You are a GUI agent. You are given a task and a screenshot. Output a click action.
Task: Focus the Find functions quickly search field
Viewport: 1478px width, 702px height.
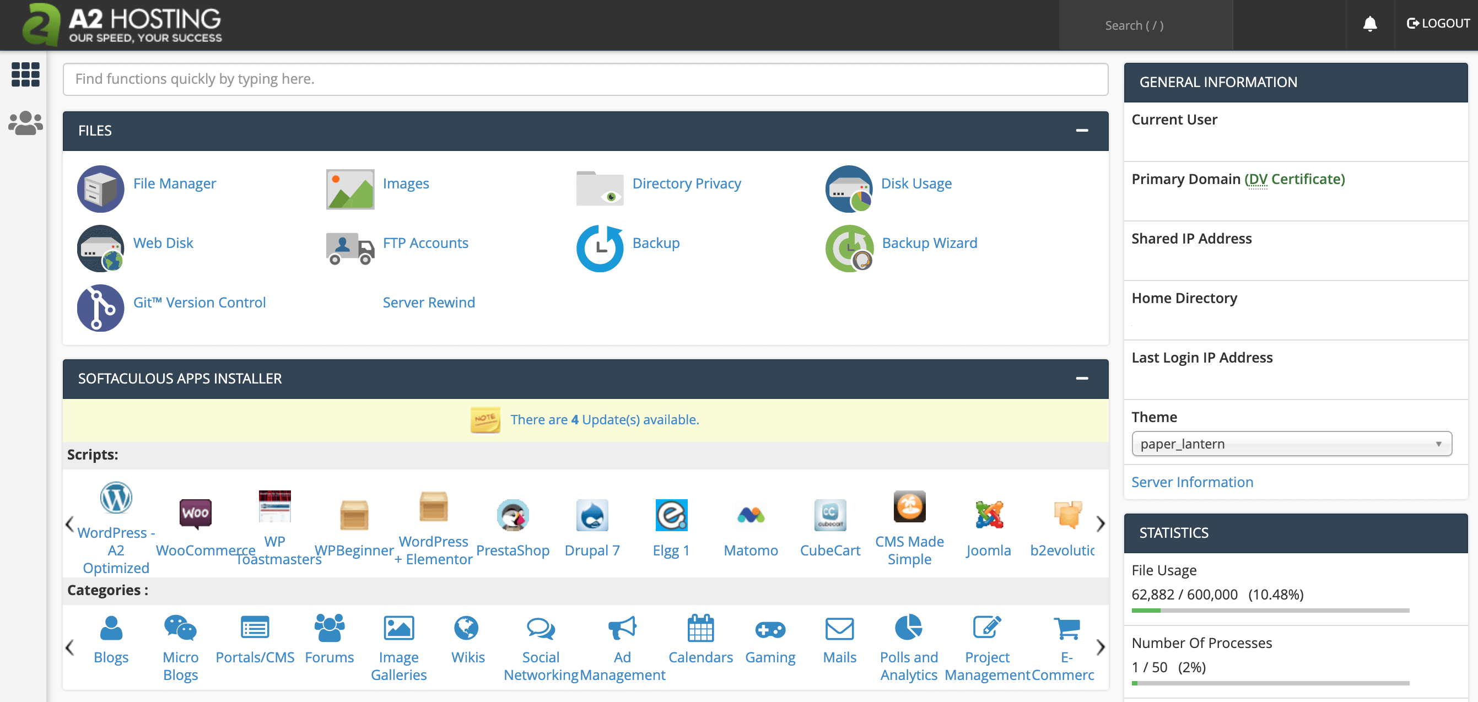click(585, 79)
